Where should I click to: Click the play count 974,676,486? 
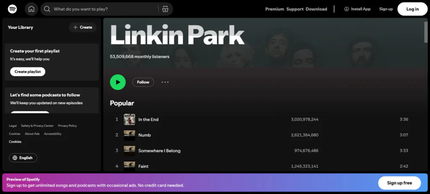tap(306, 150)
